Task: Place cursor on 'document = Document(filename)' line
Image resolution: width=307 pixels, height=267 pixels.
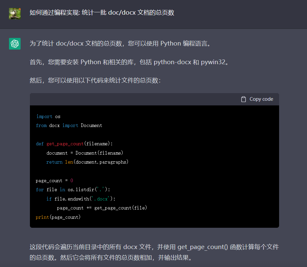Action: tap(85, 153)
